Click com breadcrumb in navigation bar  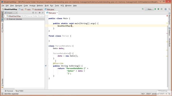(28, 9)
